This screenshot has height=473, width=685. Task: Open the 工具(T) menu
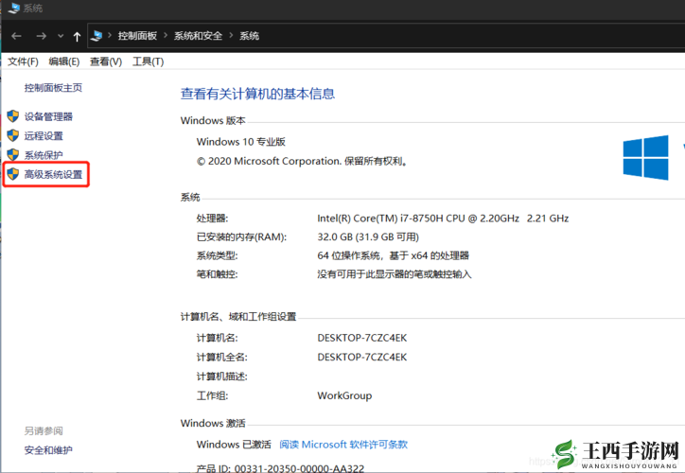pos(149,61)
